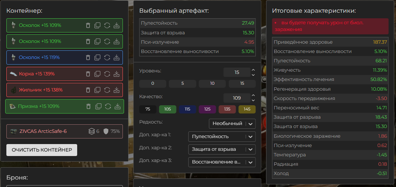Click the layers icon showing 6 slots
The image size is (396, 187).
tap(91, 131)
